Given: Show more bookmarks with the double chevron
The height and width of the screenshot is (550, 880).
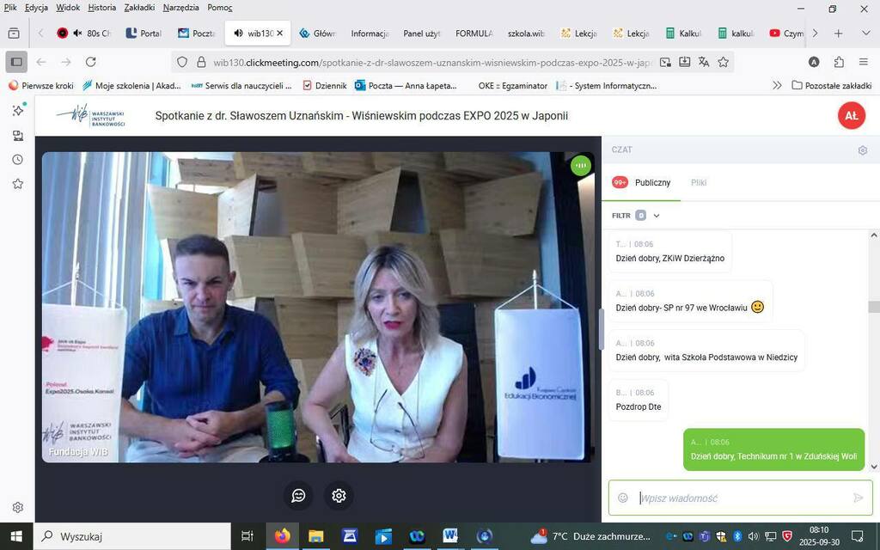Looking at the screenshot, I should 777,85.
